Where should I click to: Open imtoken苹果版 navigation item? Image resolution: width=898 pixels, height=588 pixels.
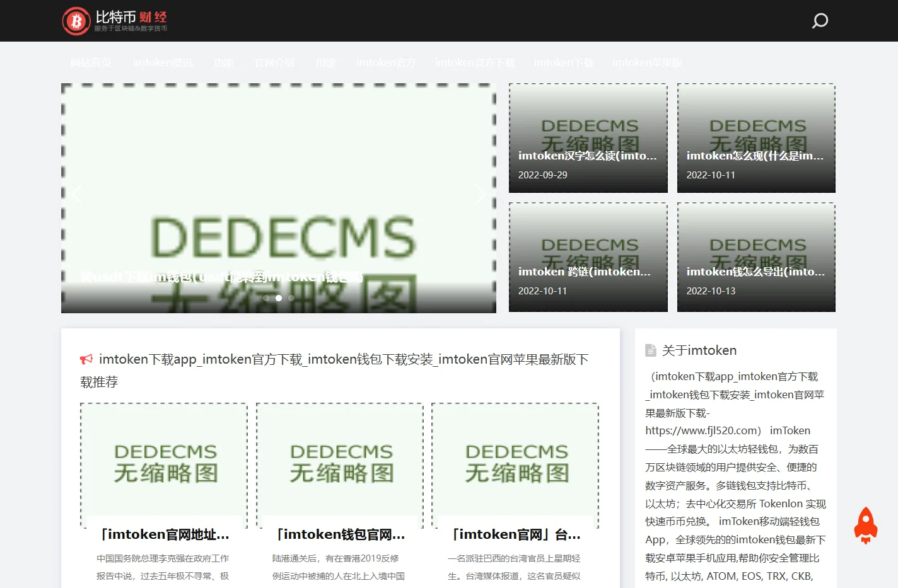(647, 63)
